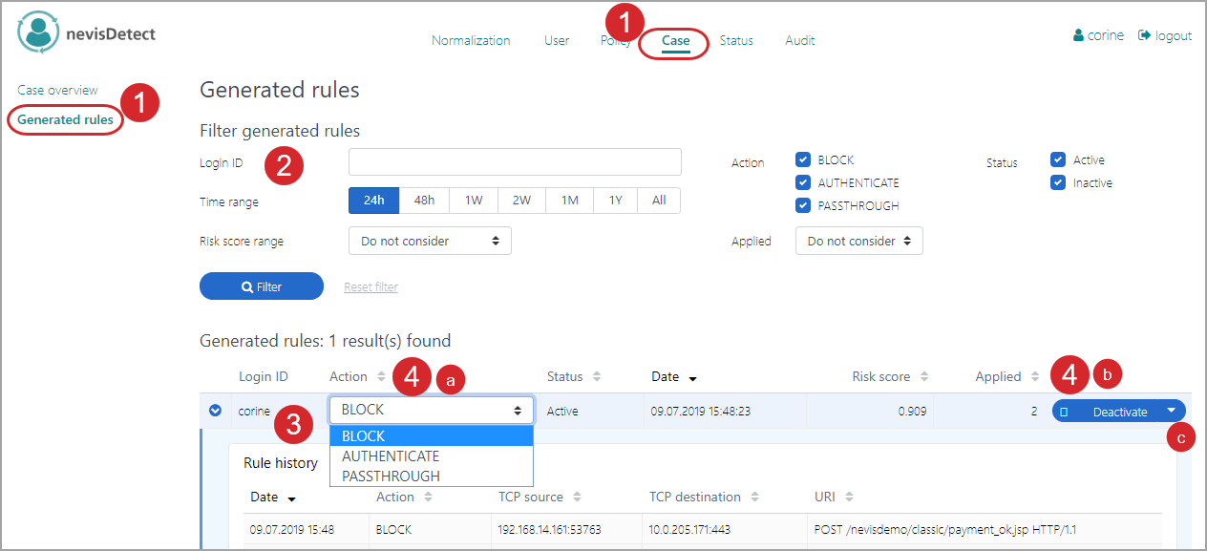This screenshot has height=551, width=1207.
Task: Open the Risk score range dropdown
Action: point(430,241)
